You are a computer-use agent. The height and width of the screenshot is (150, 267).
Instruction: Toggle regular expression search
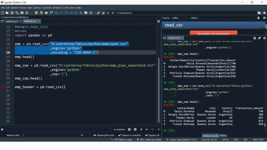(x=141, y=130)
